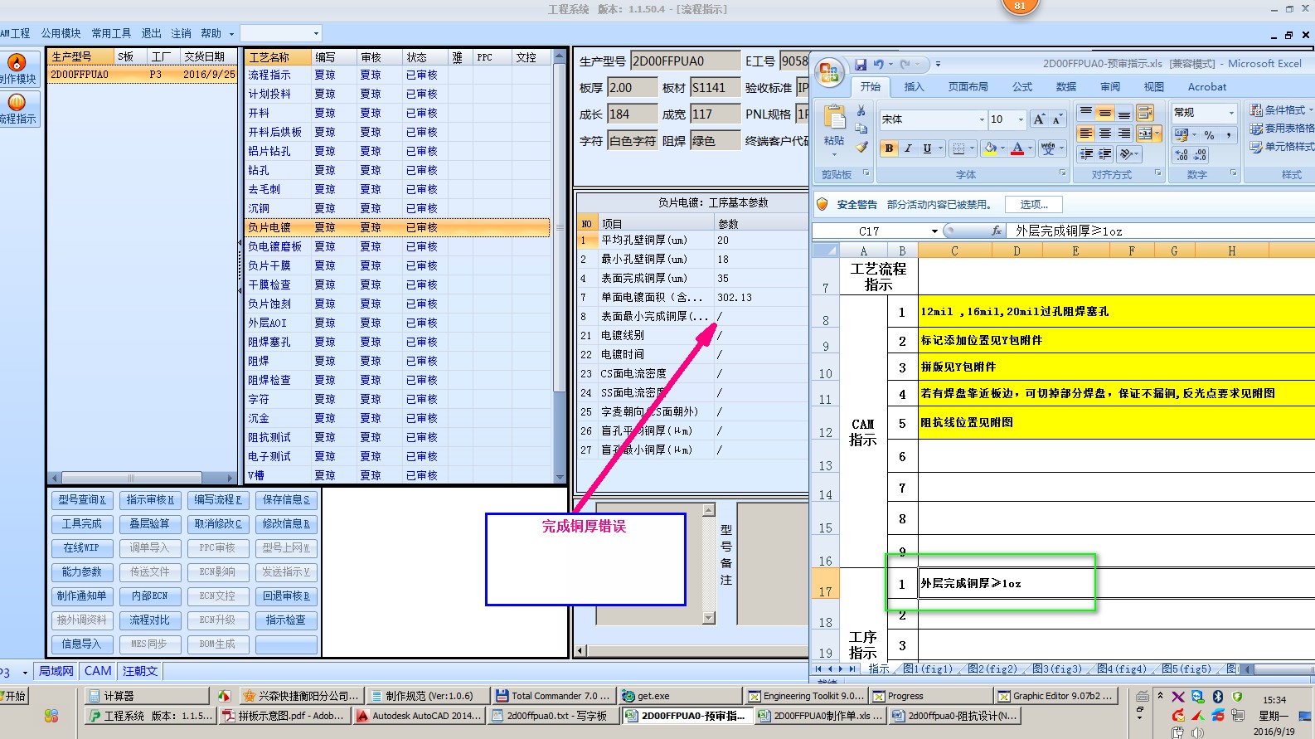Click the 指示检查 button
Screen dimensions: 1315x739
[286, 620]
